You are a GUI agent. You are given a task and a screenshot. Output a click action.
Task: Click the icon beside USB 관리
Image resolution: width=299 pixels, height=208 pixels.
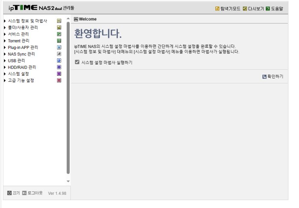point(59,61)
